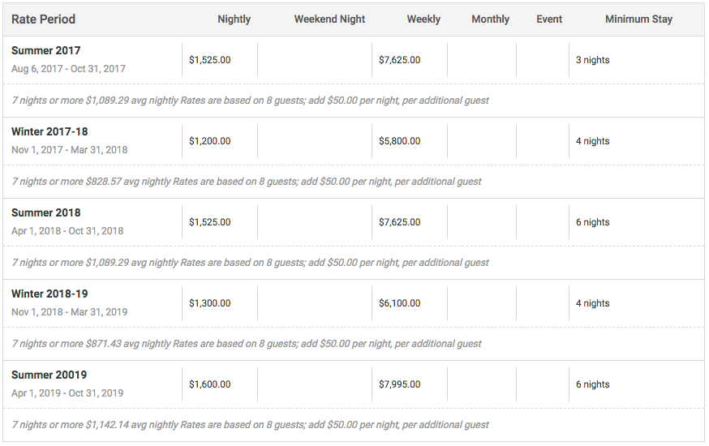This screenshot has height=446, width=709.
Task: Select the Weekly column header
Action: point(423,19)
